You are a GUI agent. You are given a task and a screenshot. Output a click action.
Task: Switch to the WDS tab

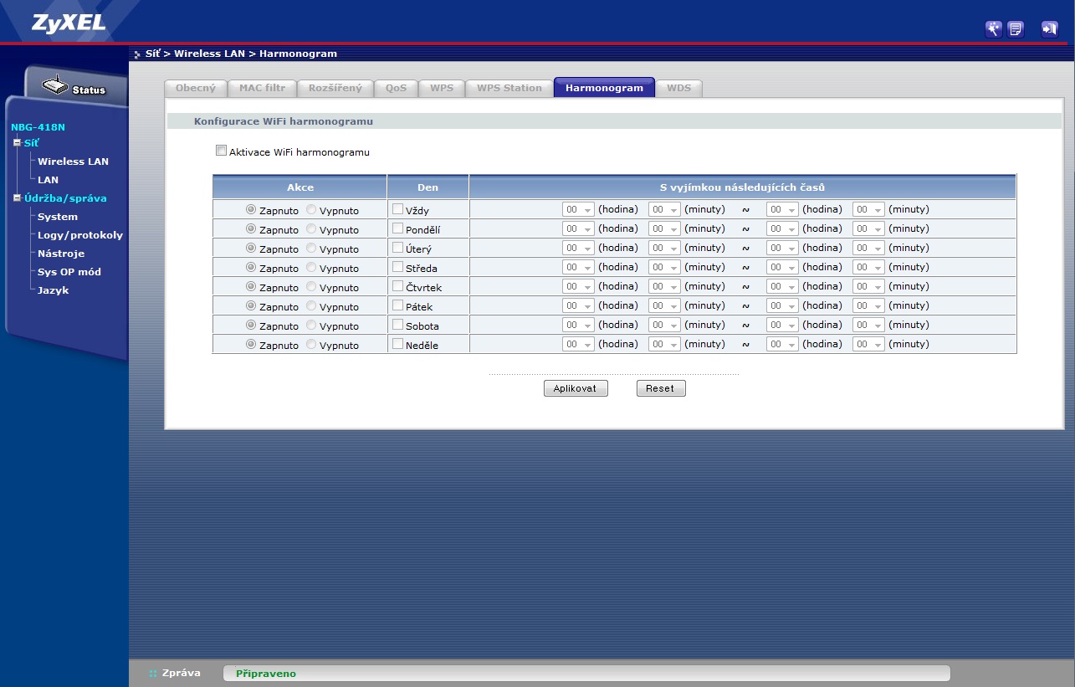pyautogui.click(x=678, y=88)
